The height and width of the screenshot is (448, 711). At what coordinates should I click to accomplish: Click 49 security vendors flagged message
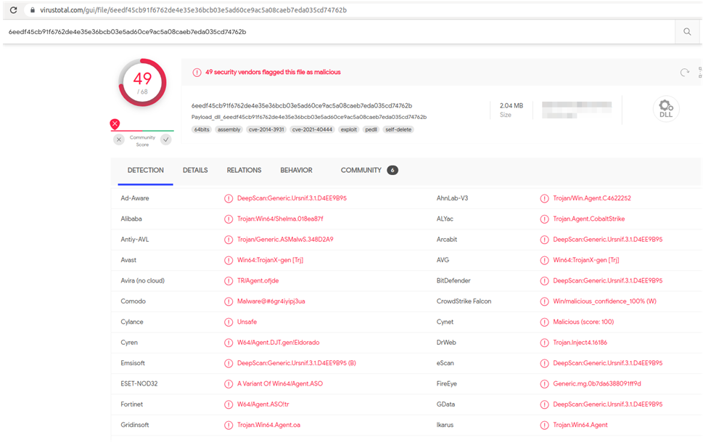pyautogui.click(x=273, y=72)
